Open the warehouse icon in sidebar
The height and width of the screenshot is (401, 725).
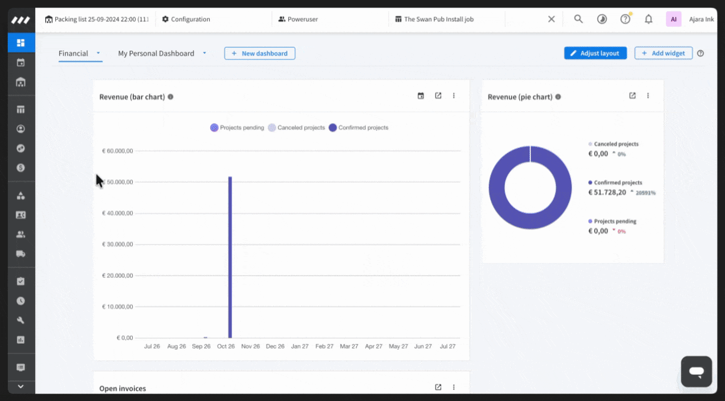click(21, 82)
